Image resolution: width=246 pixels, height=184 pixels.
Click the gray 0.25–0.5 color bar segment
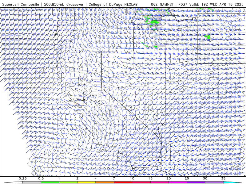[32, 182]
